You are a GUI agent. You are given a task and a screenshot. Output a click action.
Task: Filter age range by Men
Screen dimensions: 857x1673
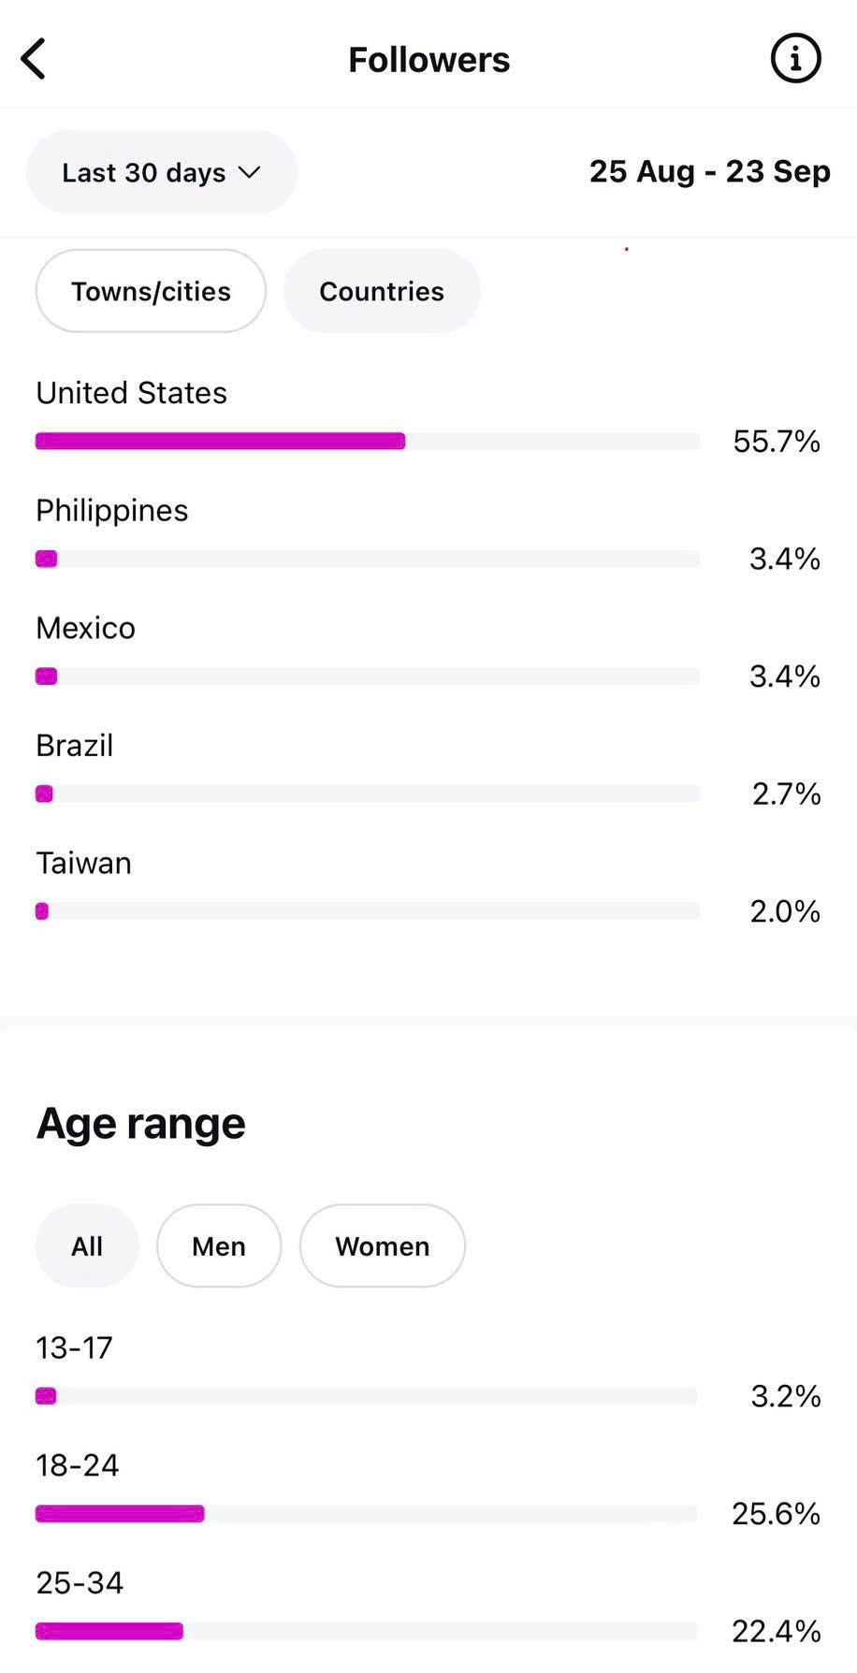pyautogui.click(x=219, y=1245)
